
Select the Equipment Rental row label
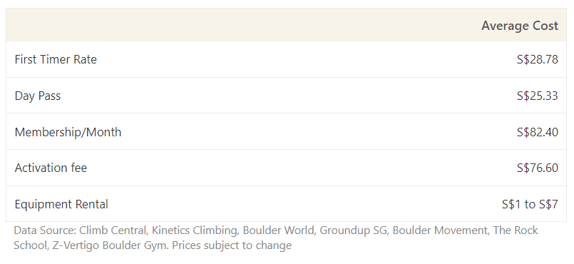61,204
